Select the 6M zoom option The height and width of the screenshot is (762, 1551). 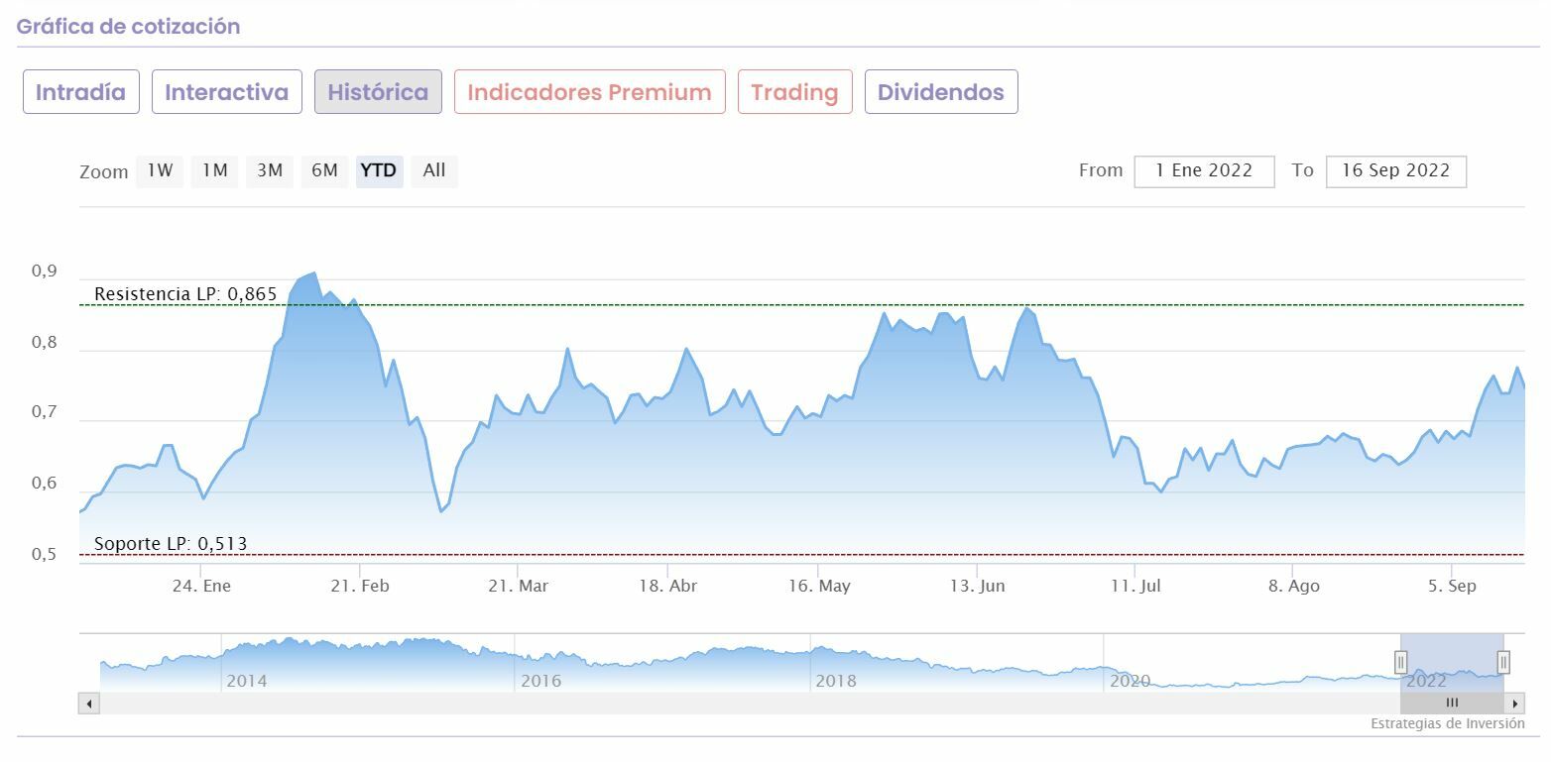[x=324, y=170]
